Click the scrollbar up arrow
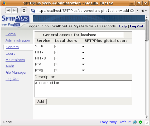Viewport: 150px width, 126px height. [x=147, y=17]
